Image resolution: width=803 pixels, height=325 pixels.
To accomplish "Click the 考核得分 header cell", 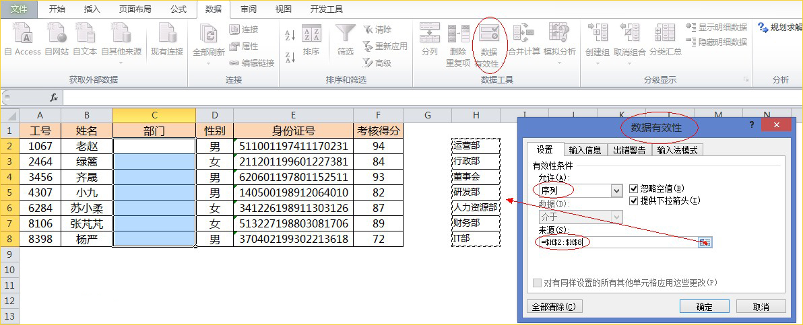I will 378,131.
